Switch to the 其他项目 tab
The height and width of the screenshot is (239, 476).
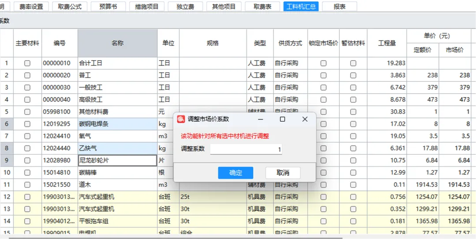[224, 6]
